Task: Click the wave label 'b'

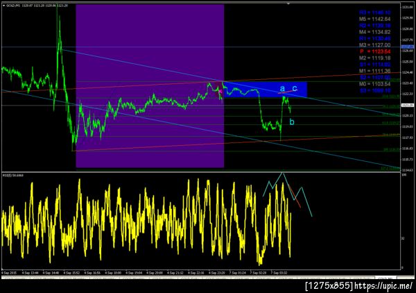Action: [x=292, y=122]
